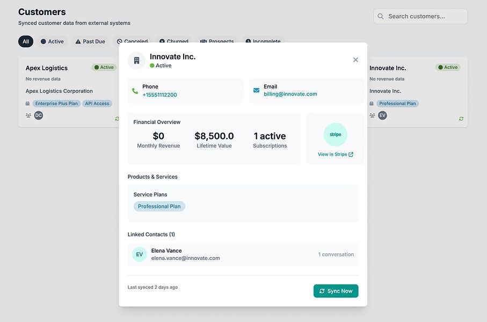Click the 1 active Subscriptions figure

tap(270, 136)
